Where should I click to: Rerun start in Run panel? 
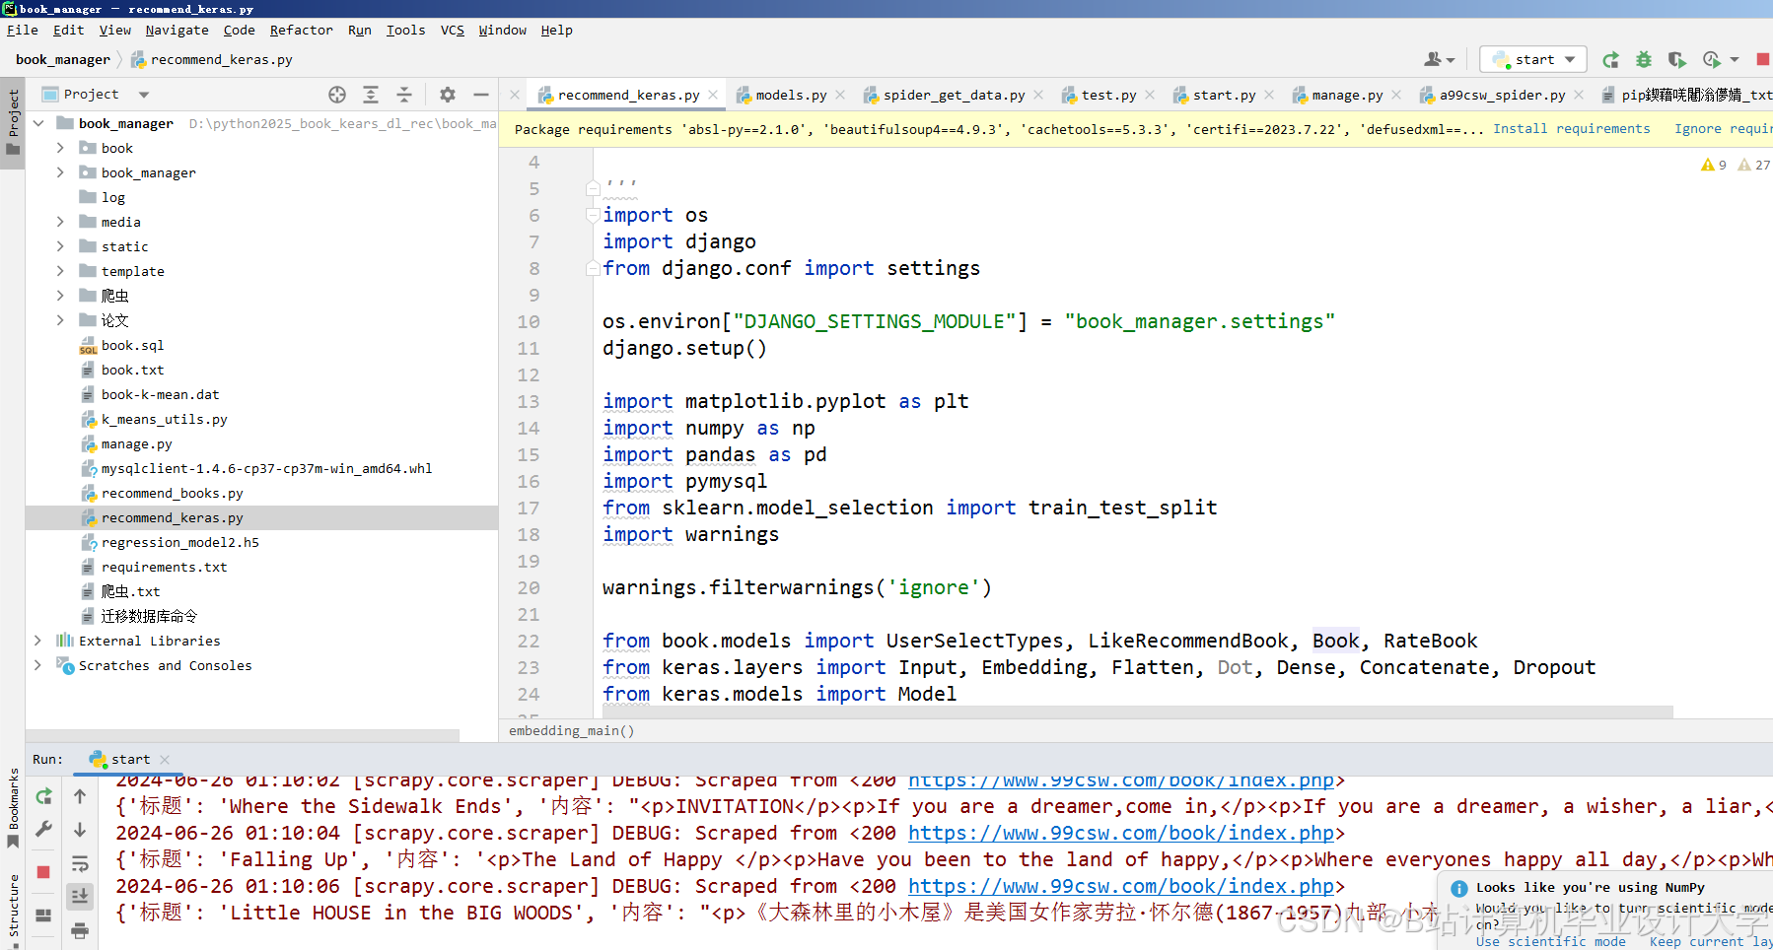pyautogui.click(x=43, y=796)
